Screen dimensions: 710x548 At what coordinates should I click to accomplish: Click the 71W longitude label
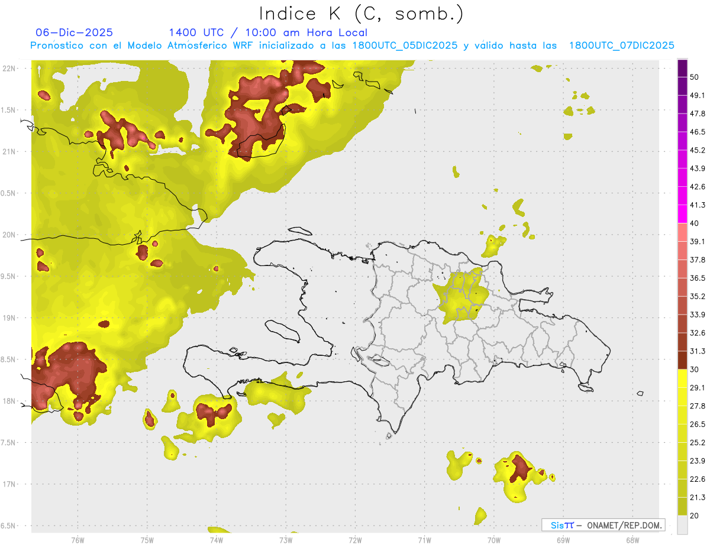click(x=424, y=540)
